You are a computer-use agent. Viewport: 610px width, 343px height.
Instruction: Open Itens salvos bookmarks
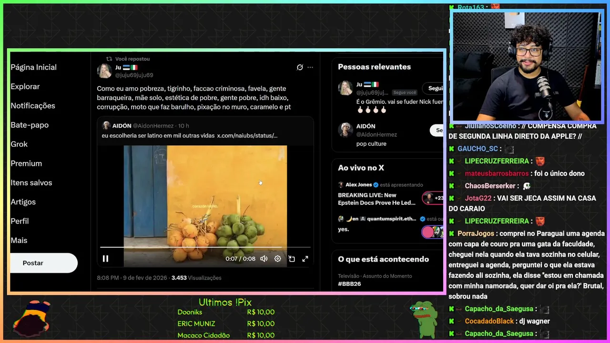pyautogui.click(x=31, y=182)
